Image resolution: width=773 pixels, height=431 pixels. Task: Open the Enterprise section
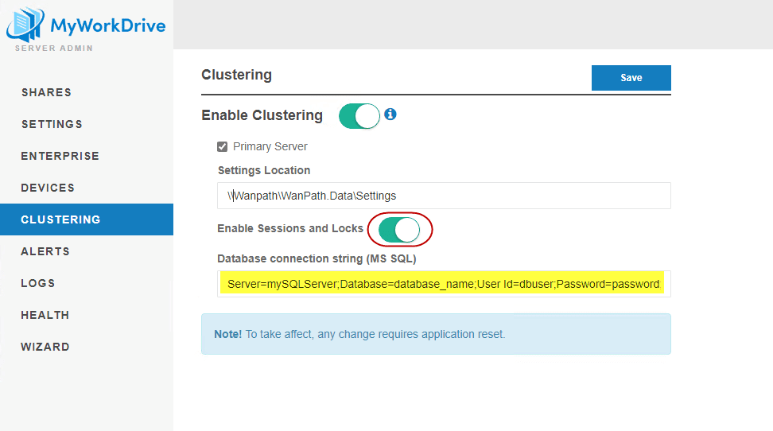point(60,156)
